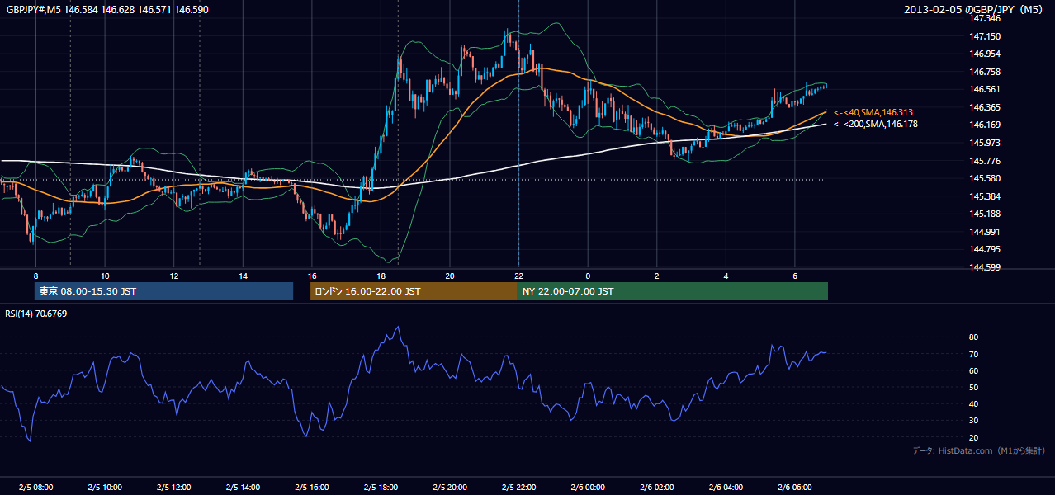Click price axis value 146.169

(x=986, y=125)
